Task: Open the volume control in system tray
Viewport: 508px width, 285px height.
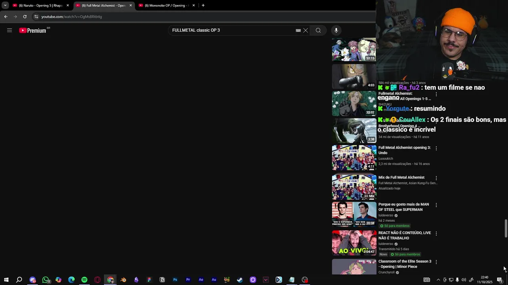Action: click(464, 280)
